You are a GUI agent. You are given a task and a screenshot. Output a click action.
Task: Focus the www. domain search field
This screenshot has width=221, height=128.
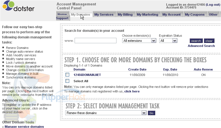click(x=96, y=41)
